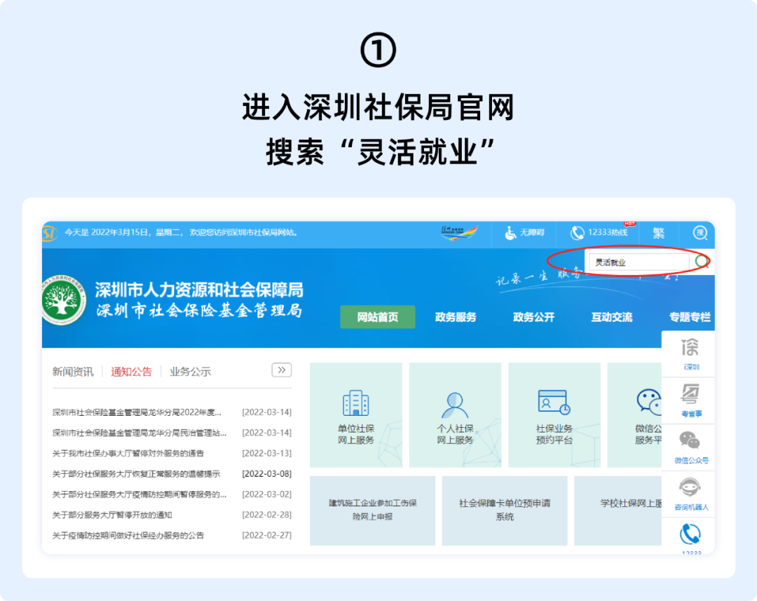Expand the news list with >> arrow
This screenshot has width=757, height=601.
pyautogui.click(x=281, y=370)
